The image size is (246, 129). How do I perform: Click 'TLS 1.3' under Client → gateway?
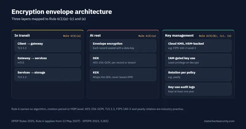point(22,48)
